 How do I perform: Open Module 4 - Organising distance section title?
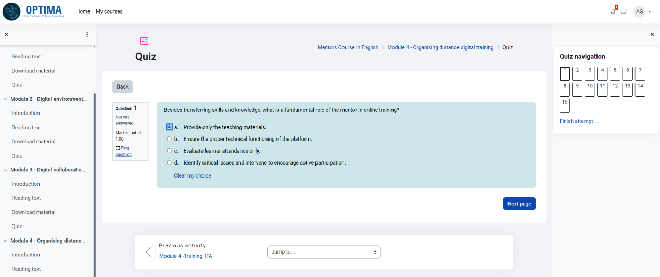point(48,241)
